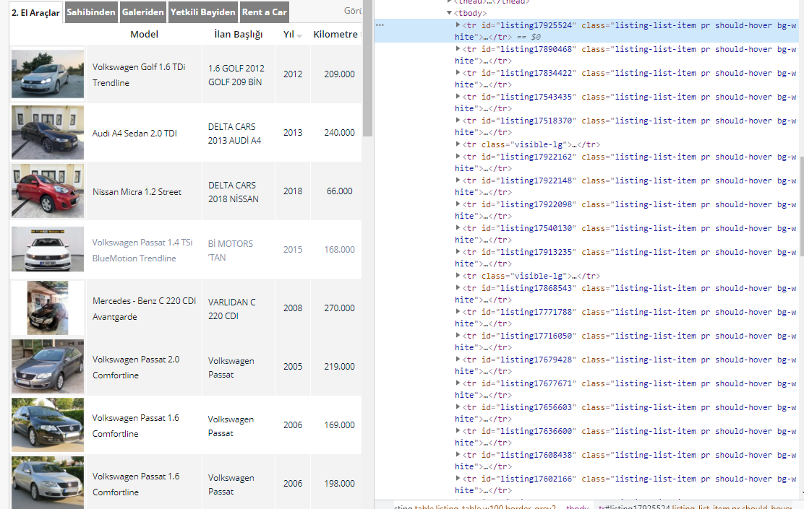Expand tr listing17677671 node
This screenshot has width=804, height=509.
coord(458,383)
